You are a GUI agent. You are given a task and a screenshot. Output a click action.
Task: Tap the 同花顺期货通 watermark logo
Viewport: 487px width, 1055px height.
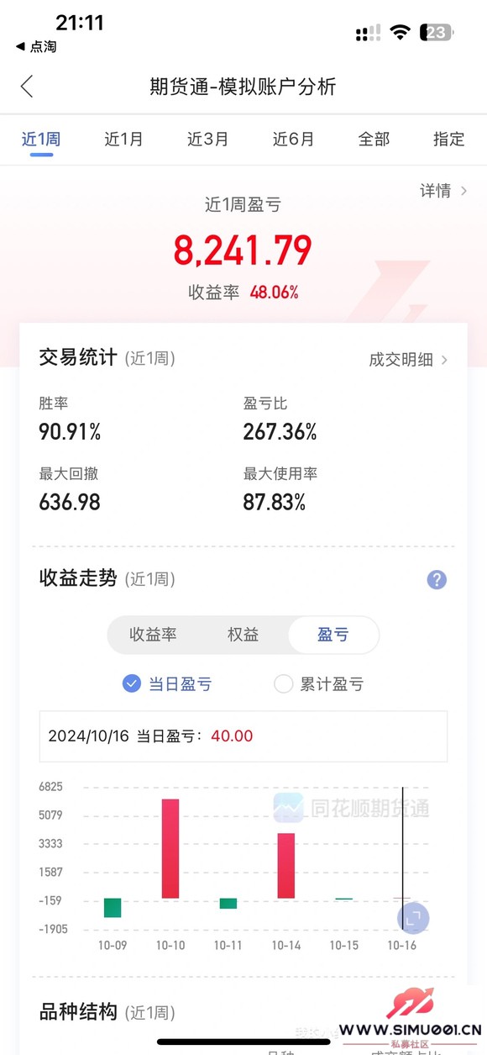click(x=351, y=808)
